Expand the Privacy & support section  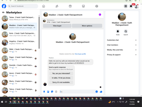[x=122, y=55]
